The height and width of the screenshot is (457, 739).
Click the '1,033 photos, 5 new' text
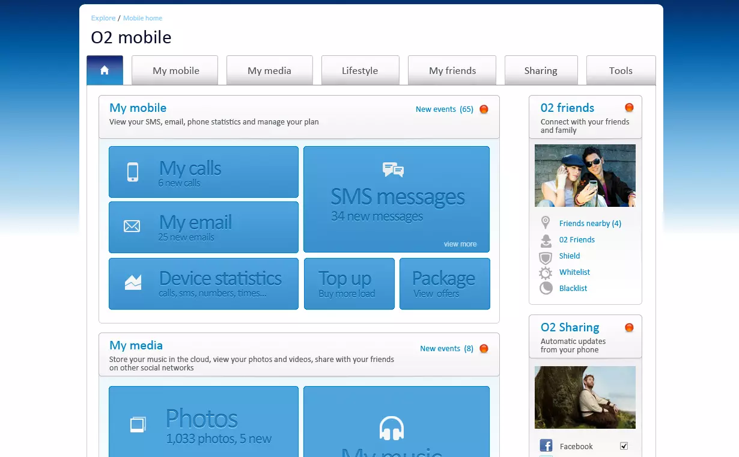pos(219,439)
